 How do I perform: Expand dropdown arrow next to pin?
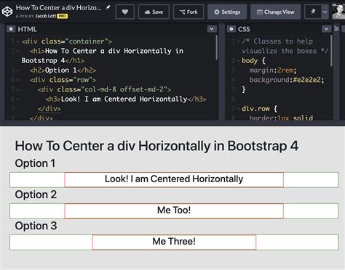click(325, 12)
